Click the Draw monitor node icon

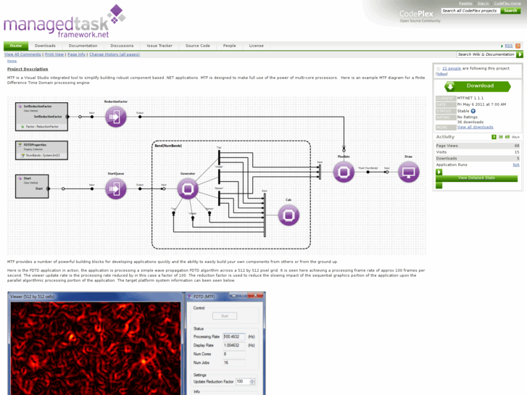(408, 172)
